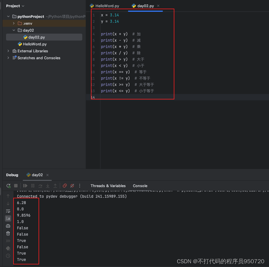
Task: Move up the console stack trace
Action: (8, 196)
